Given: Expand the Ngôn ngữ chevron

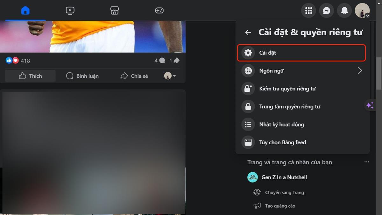Looking at the screenshot, I should point(360,71).
